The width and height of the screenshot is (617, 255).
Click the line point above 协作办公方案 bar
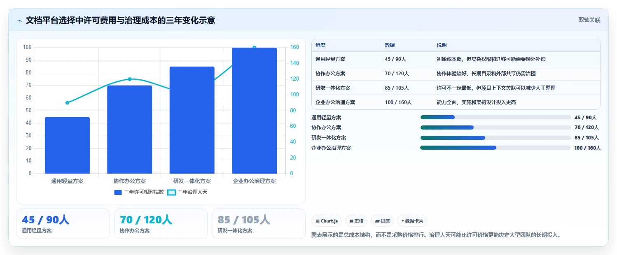click(130, 79)
